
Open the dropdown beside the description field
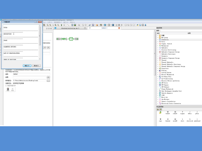pos(48,77)
